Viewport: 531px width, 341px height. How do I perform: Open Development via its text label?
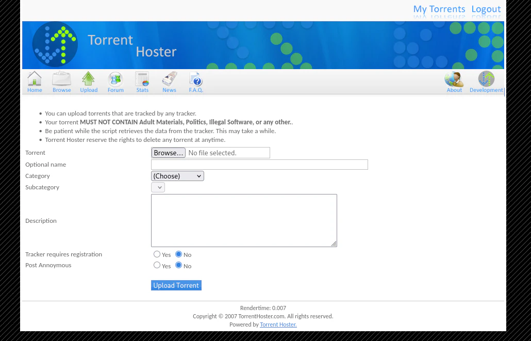click(486, 90)
